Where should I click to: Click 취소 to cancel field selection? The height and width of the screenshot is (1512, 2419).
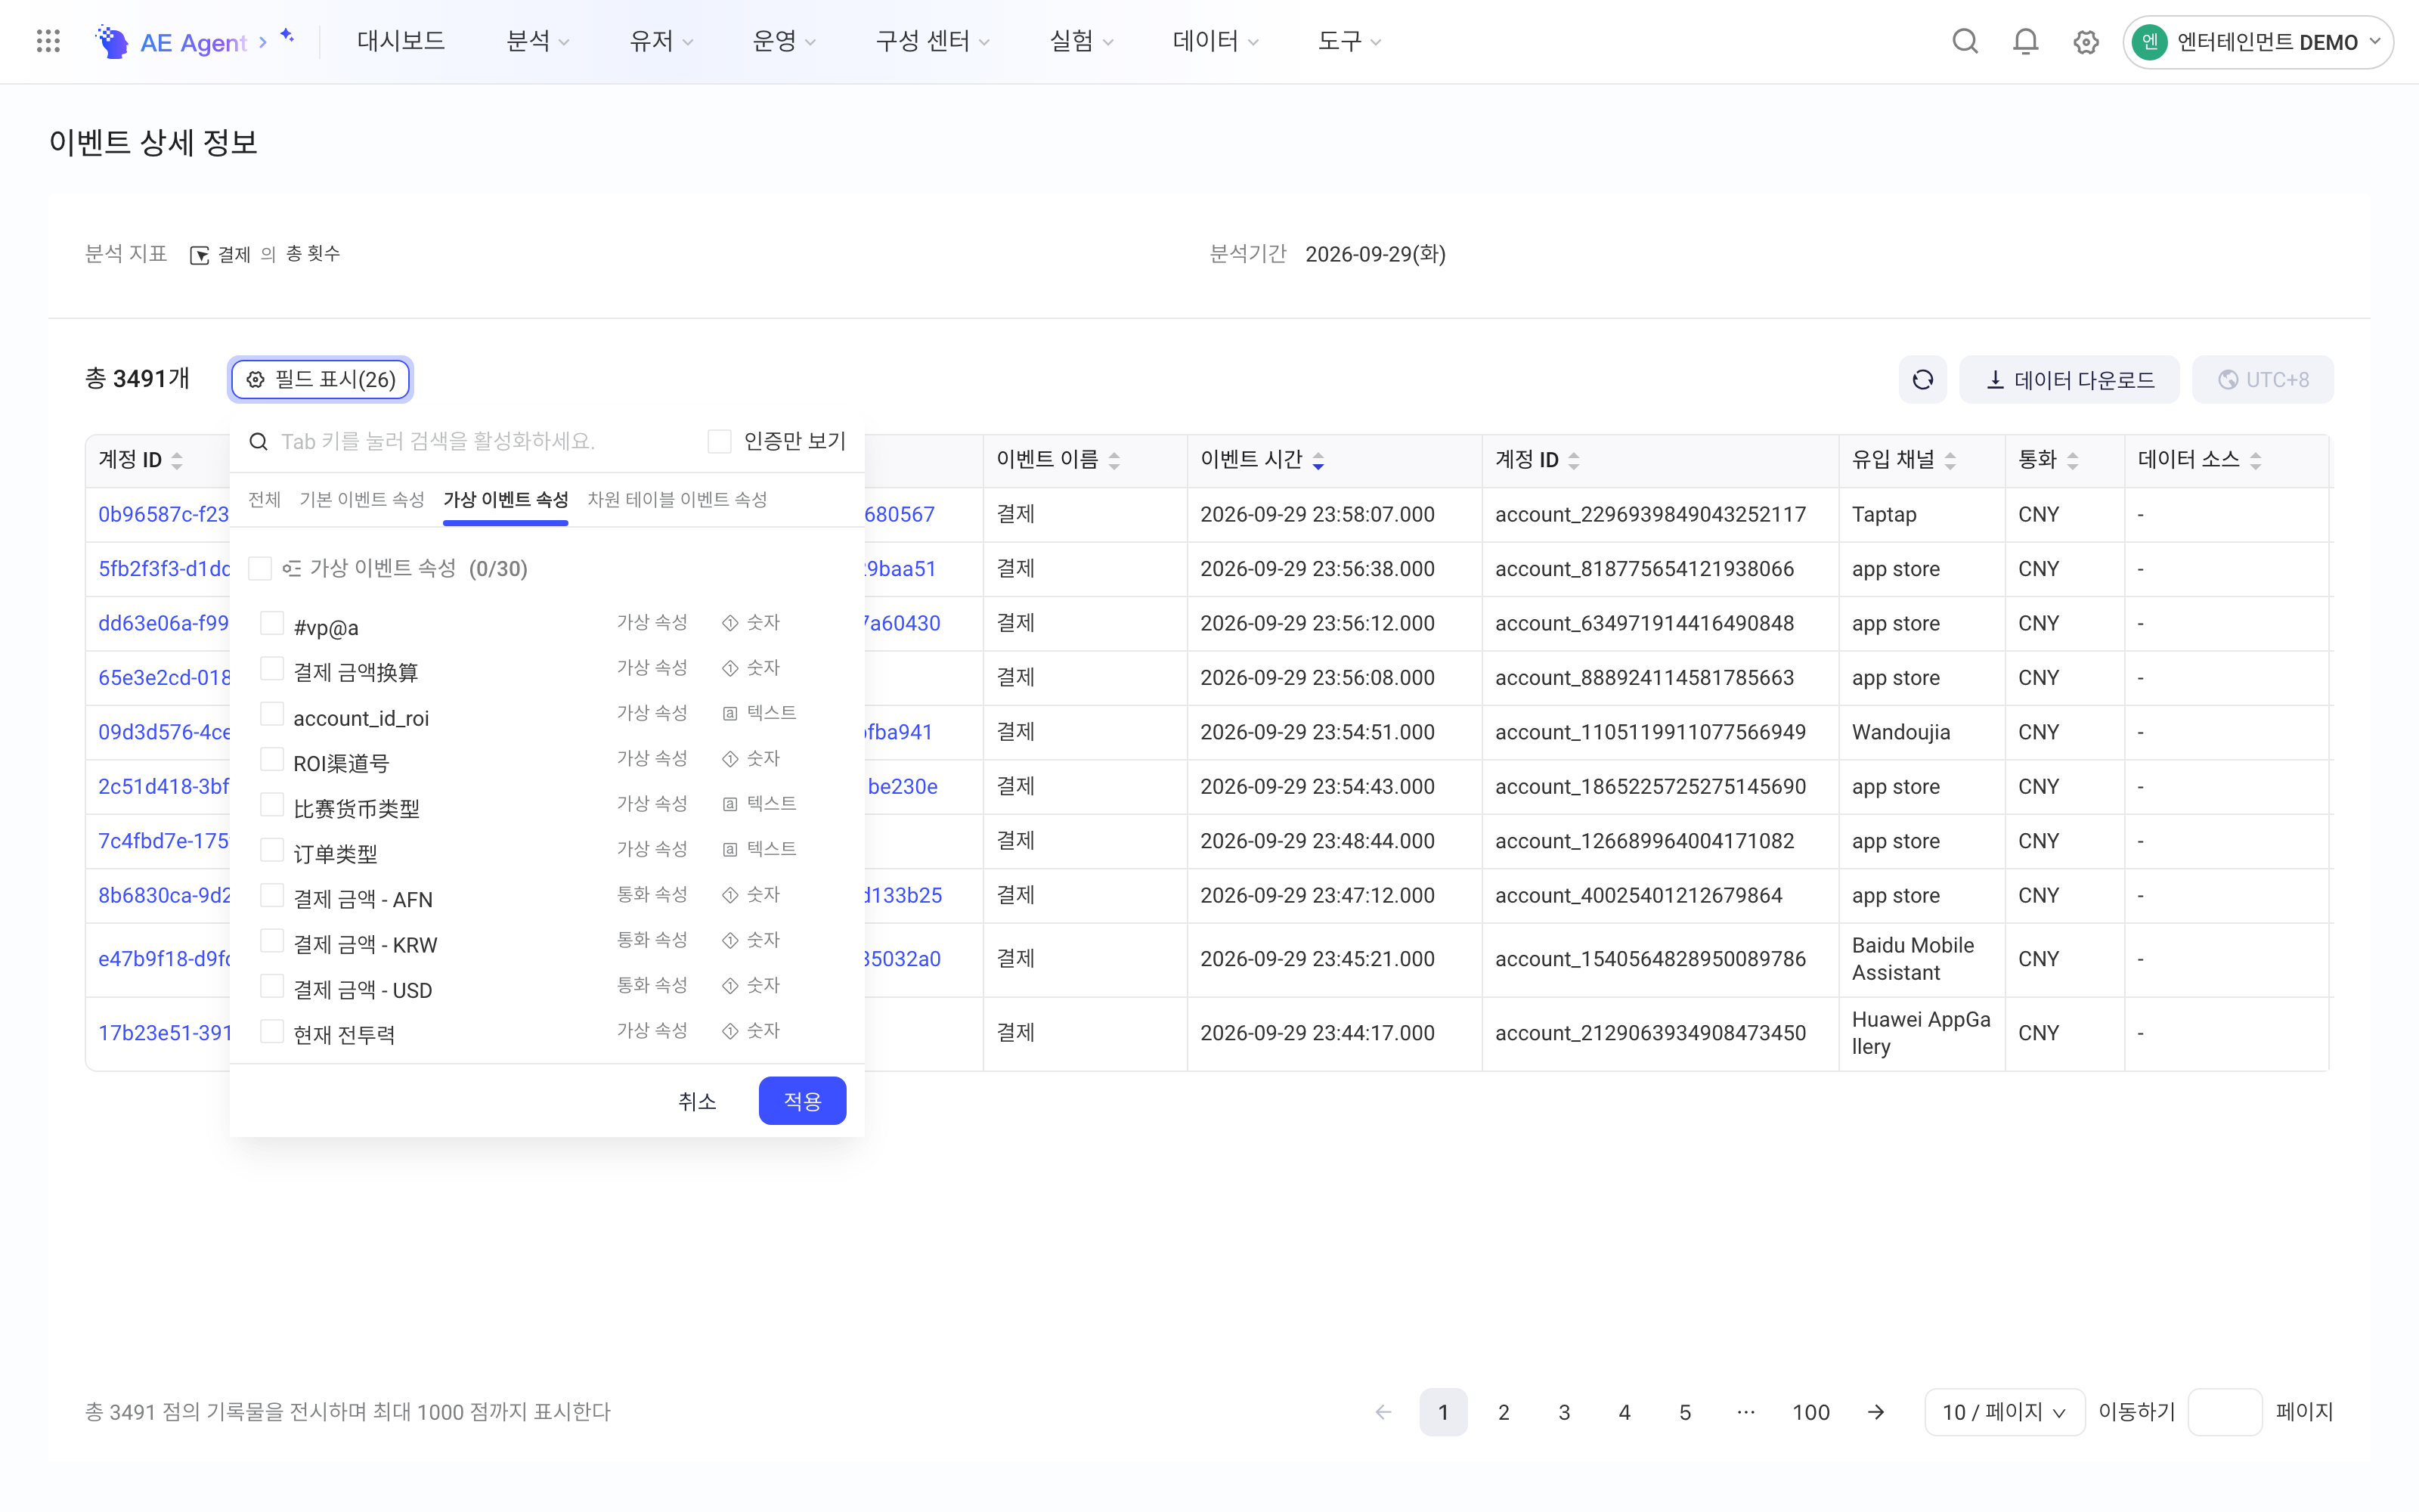tap(697, 1101)
